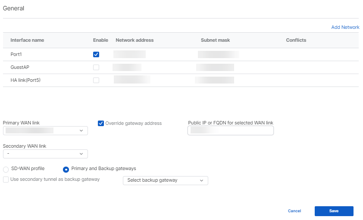363x220 pixels.
Task: Click Port1 network address field
Action: click(129, 54)
